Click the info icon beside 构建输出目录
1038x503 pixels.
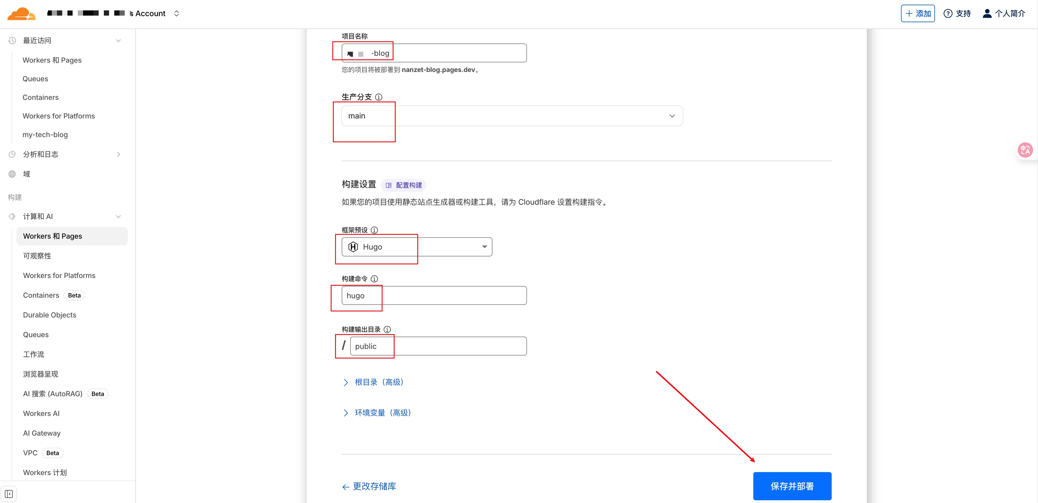[x=387, y=329]
